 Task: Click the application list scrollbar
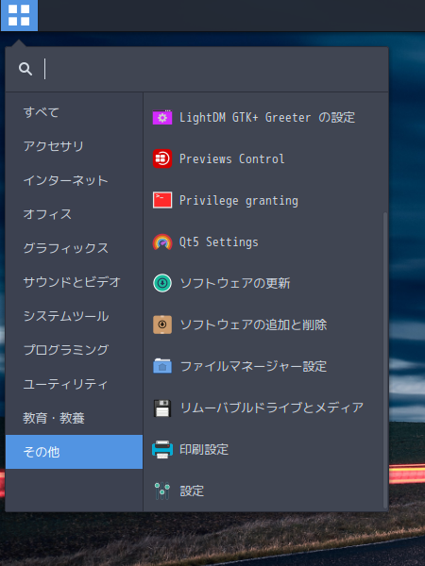[x=385, y=360]
